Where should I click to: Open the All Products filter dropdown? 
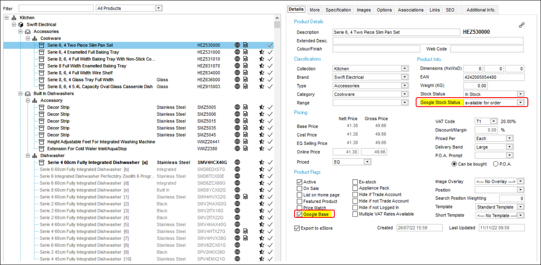(x=158, y=8)
